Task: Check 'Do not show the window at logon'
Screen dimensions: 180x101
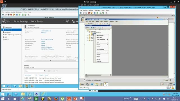Action: pos(85,80)
